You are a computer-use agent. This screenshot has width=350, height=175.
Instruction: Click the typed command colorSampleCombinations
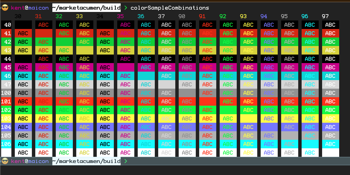tap(170, 8)
